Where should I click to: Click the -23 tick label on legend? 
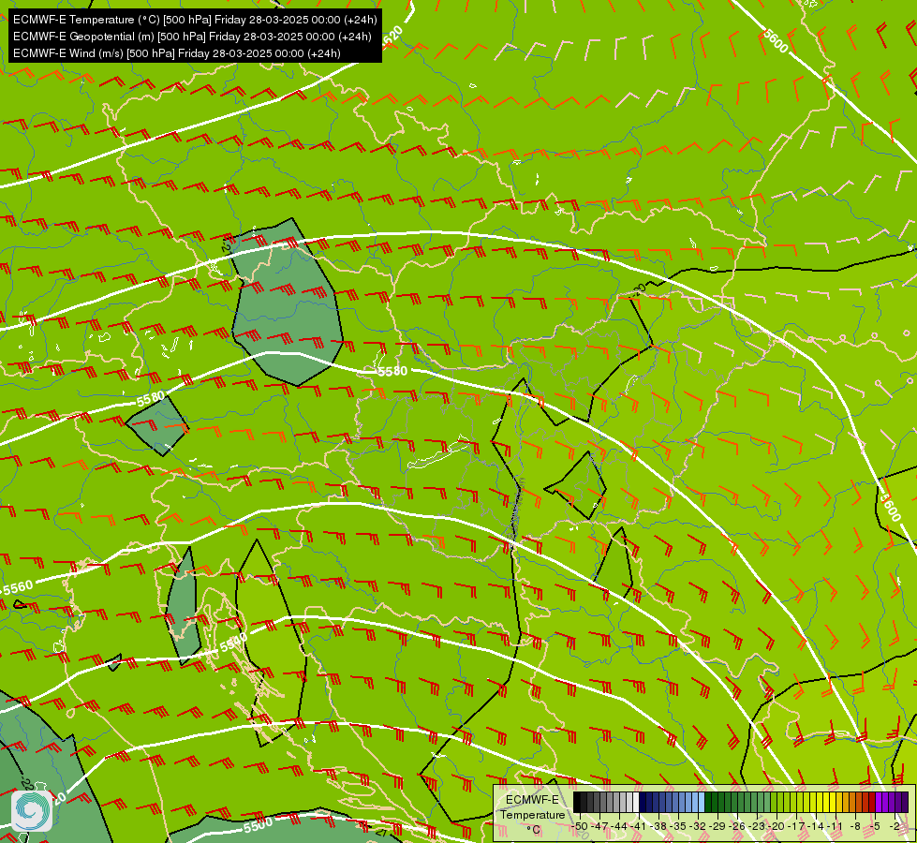click(757, 826)
